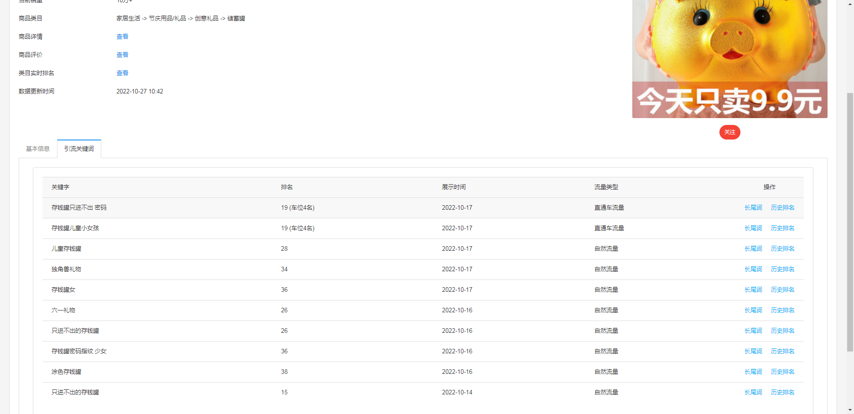Open 长尾词 for 独角兽礼物
Viewport: 854px width, 414px height.
(753, 269)
